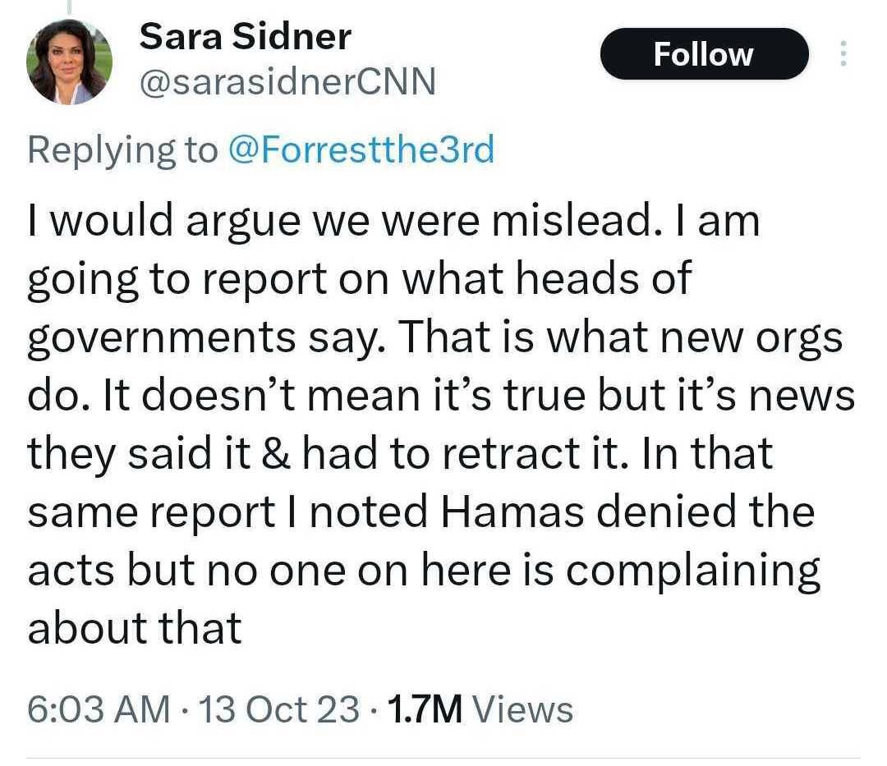
Task: Open Sara Sidner's profile picture
Action: point(68,62)
